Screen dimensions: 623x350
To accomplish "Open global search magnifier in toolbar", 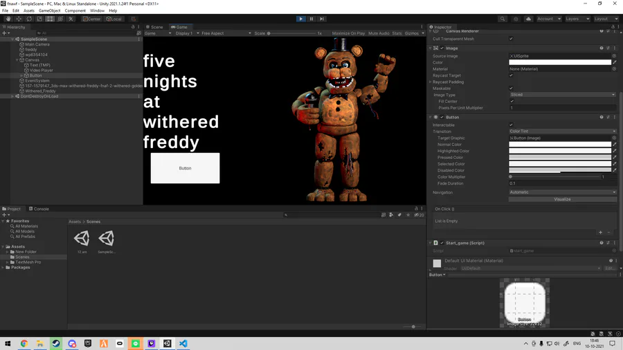I will [x=503, y=19].
